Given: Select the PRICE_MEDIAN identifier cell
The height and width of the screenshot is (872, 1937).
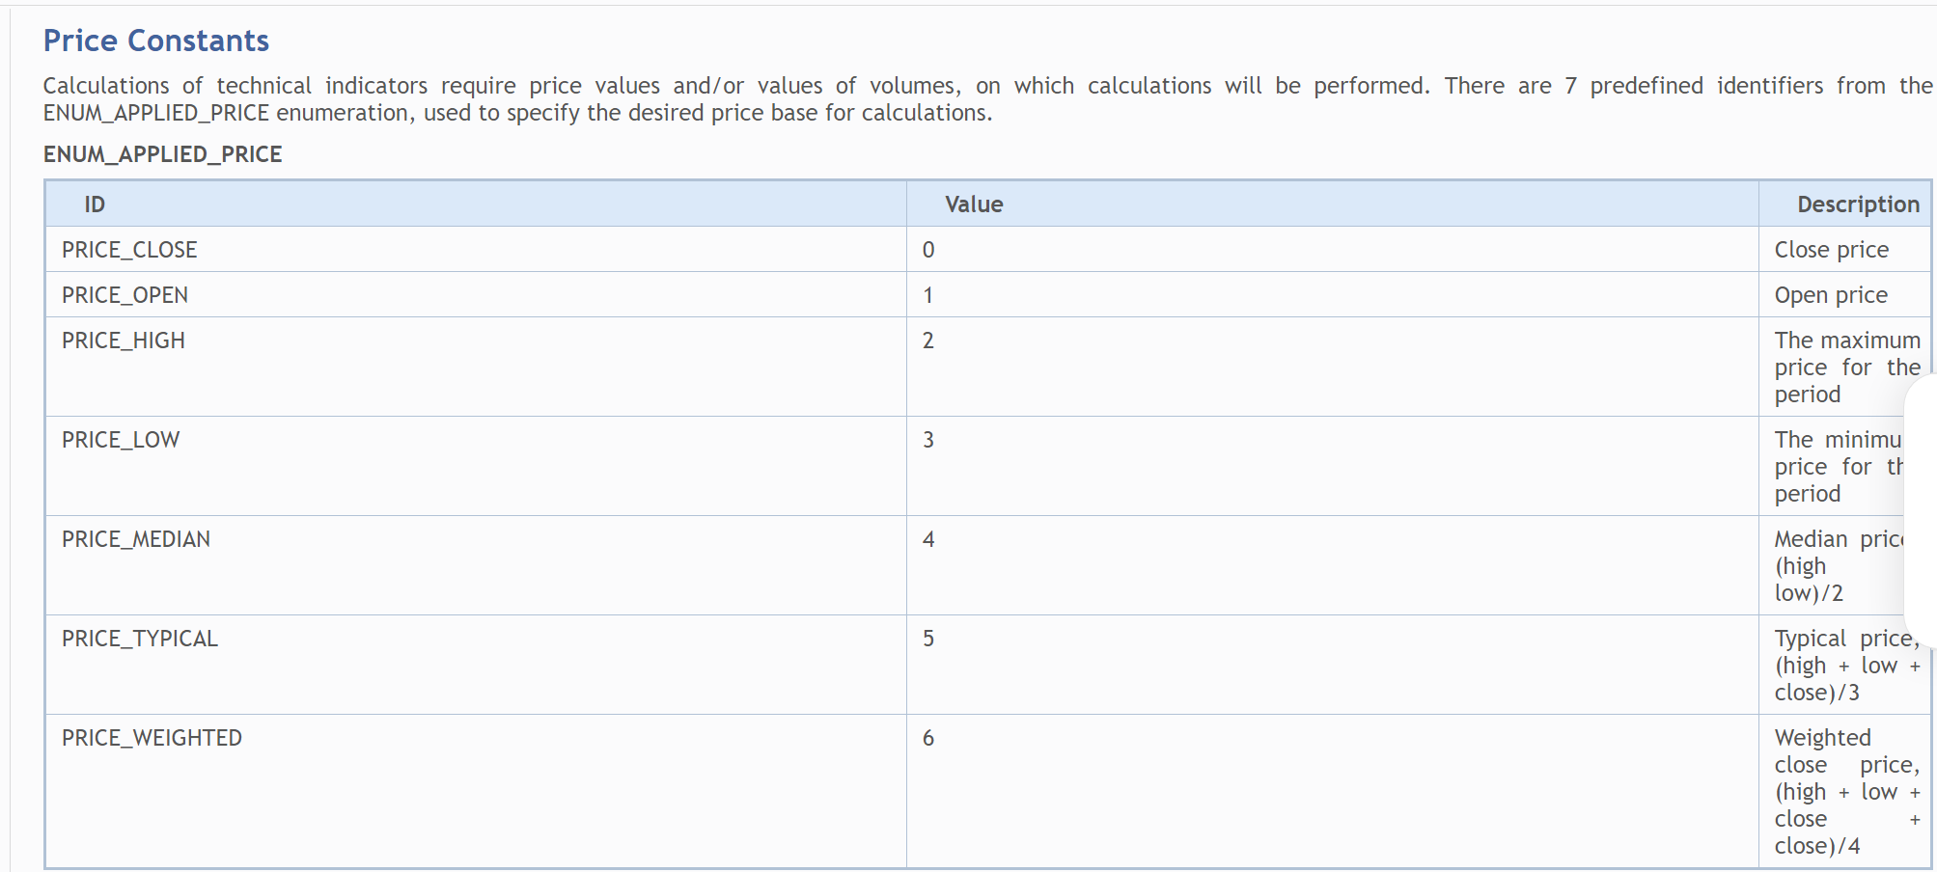Looking at the screenshot, I should [136, 539].
